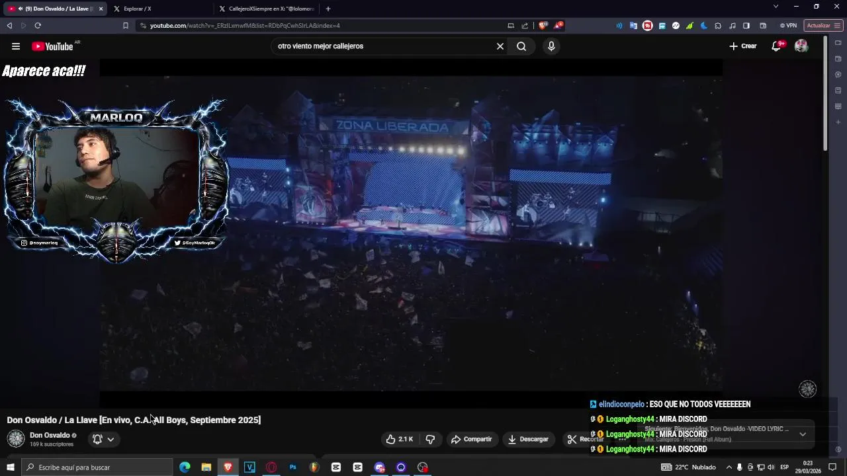Click the taskbar search box Escribe aquí para buscar
The width and height of the screenshot is (847, 476).
98,467
